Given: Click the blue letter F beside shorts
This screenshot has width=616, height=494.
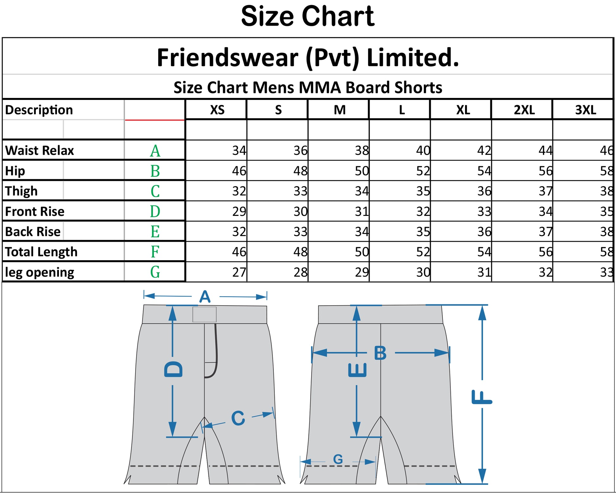Looking at the screenshot, I should click(x=482, y=397).
